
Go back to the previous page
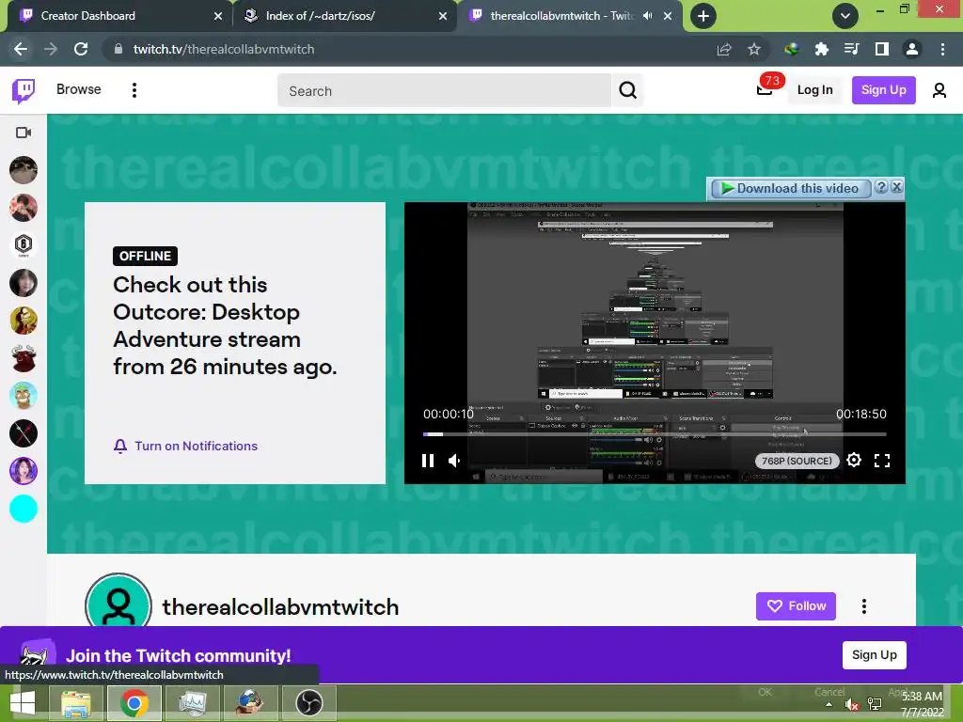click(x=21, y=49)
